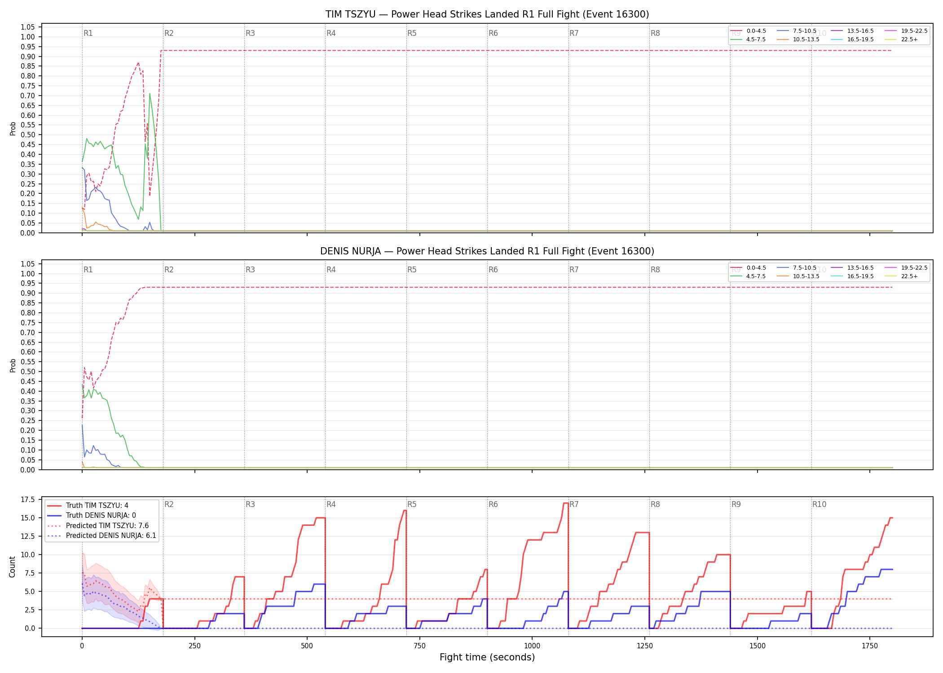Viewport: 943px width, 673px height.
Task: Click the 19.5-22.5 legend entry in middle chart
Action: pyautogui.click(x=906, y=268)
